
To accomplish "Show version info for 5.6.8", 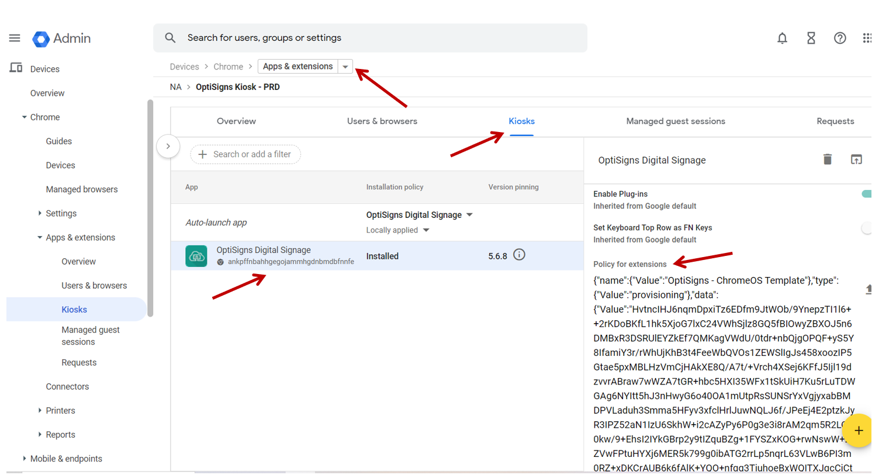I will pyautogui.click(x=519, y=255).
